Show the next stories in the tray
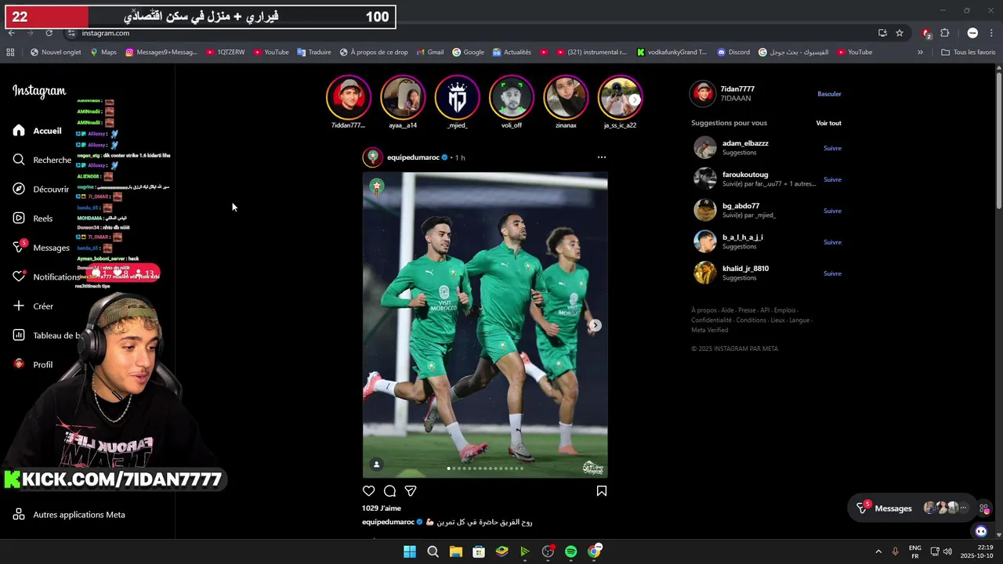 tap(635, 99)
